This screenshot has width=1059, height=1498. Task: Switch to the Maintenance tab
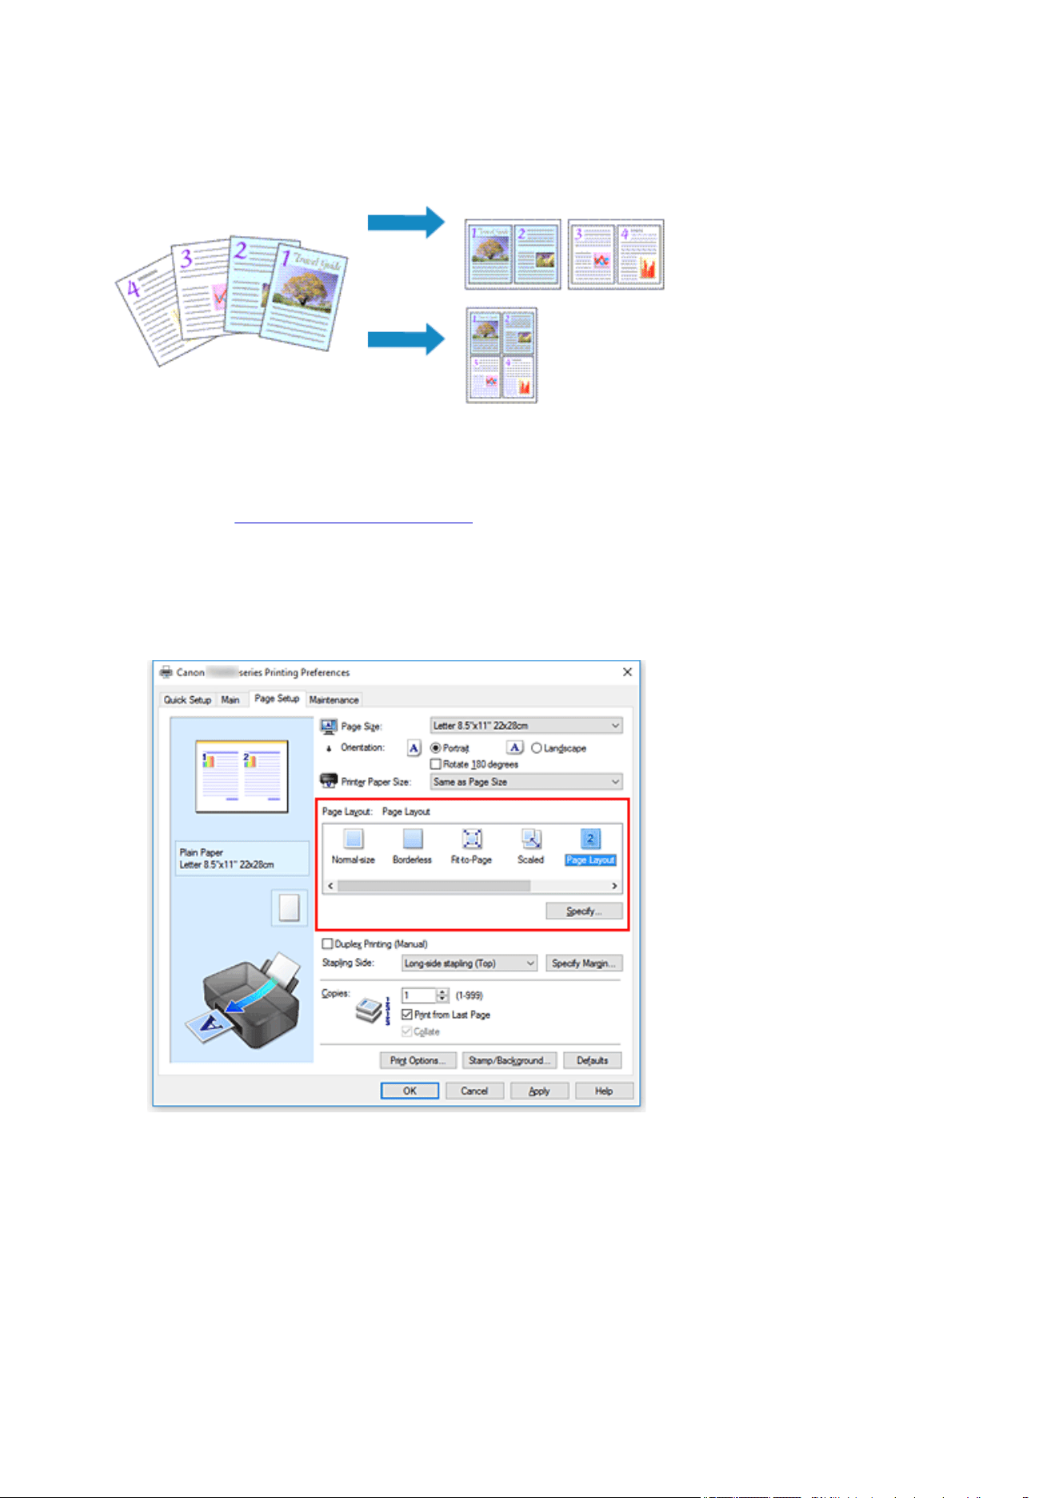coord(334,699)
